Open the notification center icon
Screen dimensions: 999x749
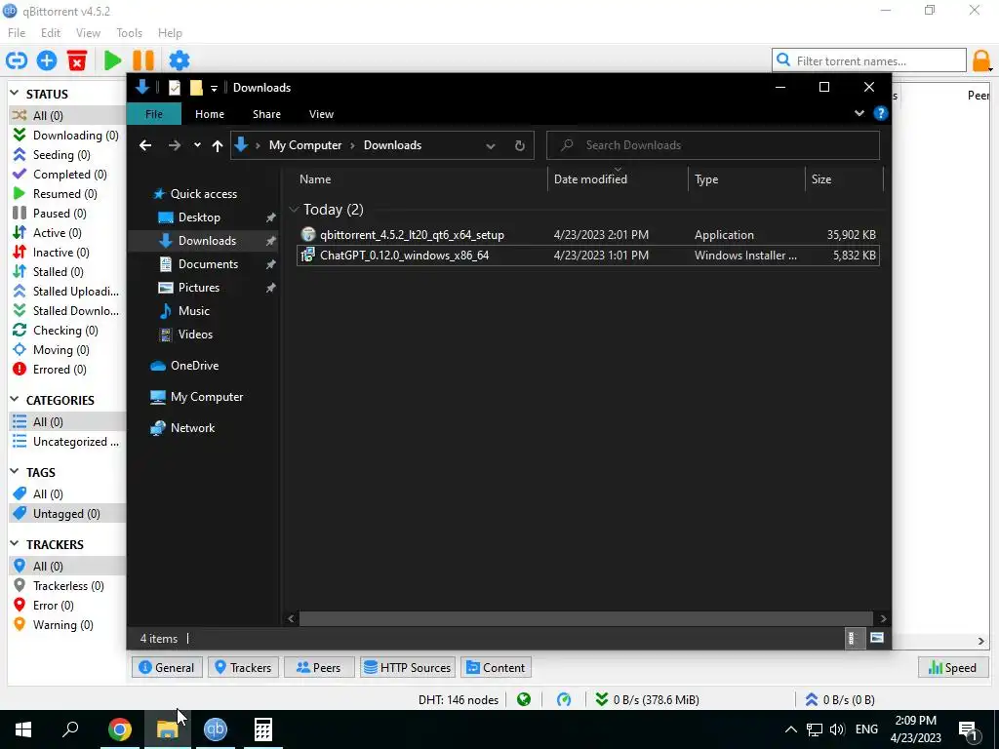tap(968, 730)
